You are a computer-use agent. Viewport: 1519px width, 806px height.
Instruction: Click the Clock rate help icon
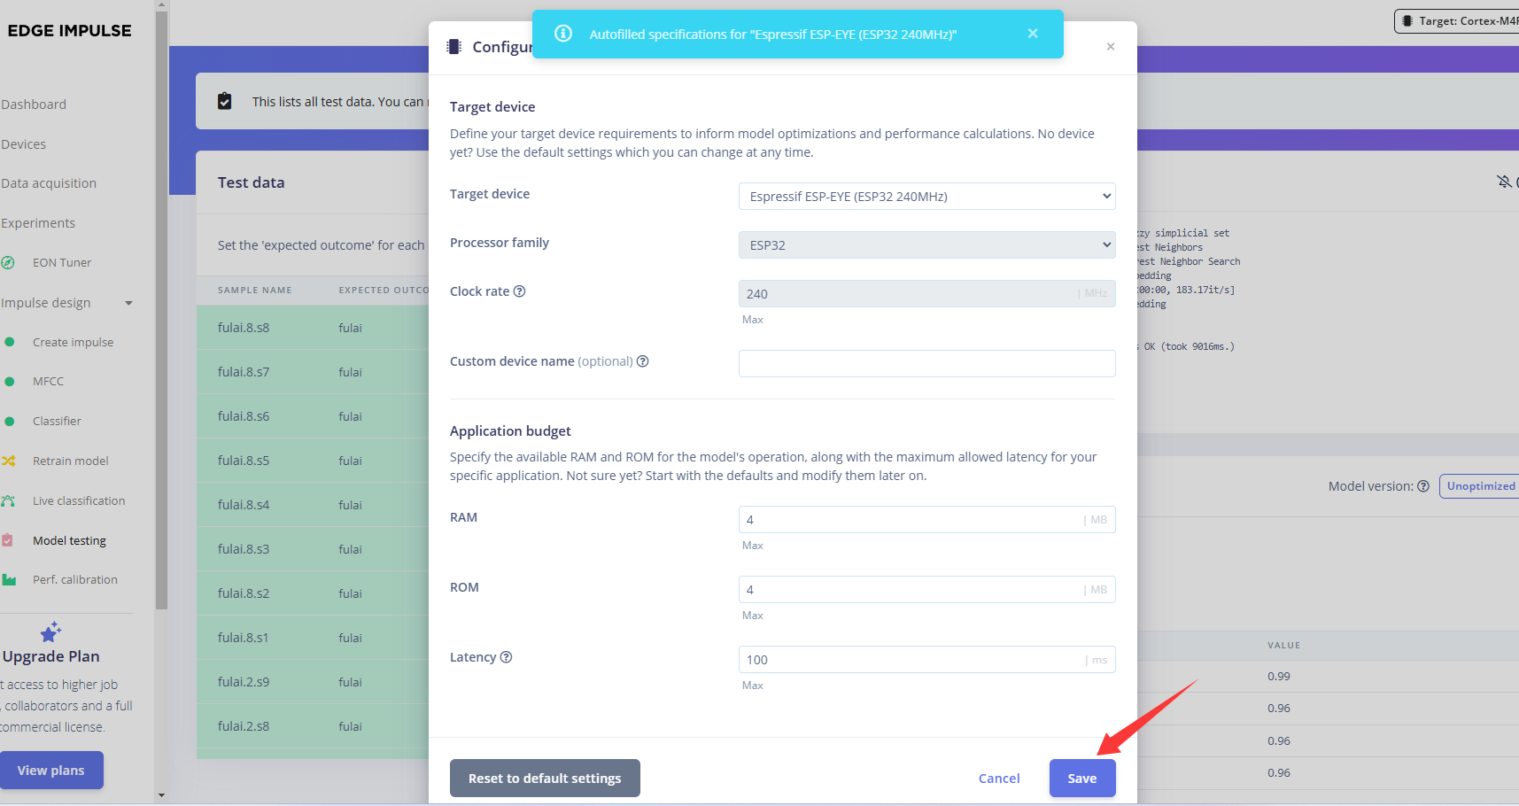coord(520,291)
